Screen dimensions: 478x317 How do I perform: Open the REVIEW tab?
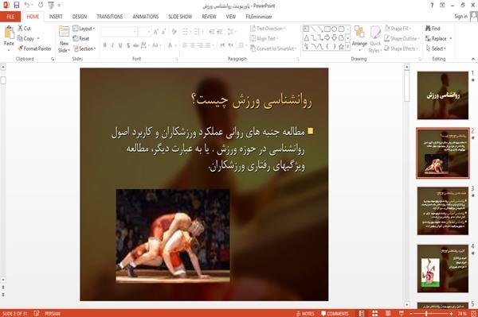pos(209,17)
